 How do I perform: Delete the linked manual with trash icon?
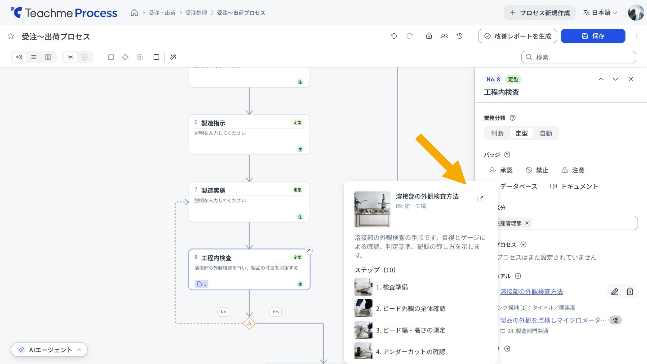pyautogui.click(x=630, y=291)
